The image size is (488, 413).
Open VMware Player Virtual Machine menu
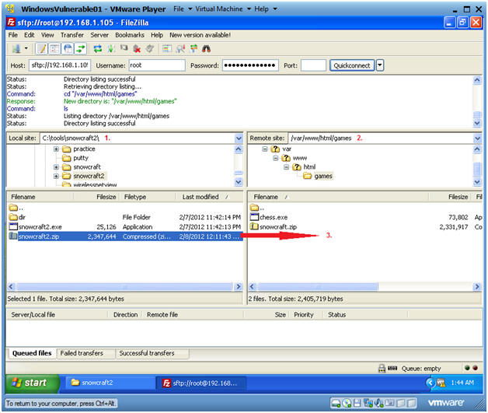[x=223, y=9]
